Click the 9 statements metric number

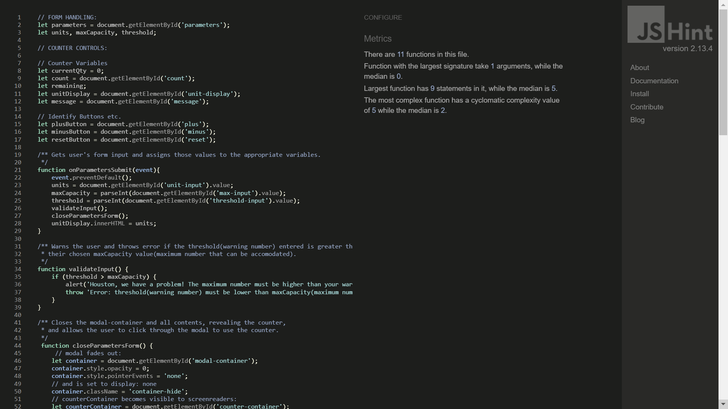(432, 89)
